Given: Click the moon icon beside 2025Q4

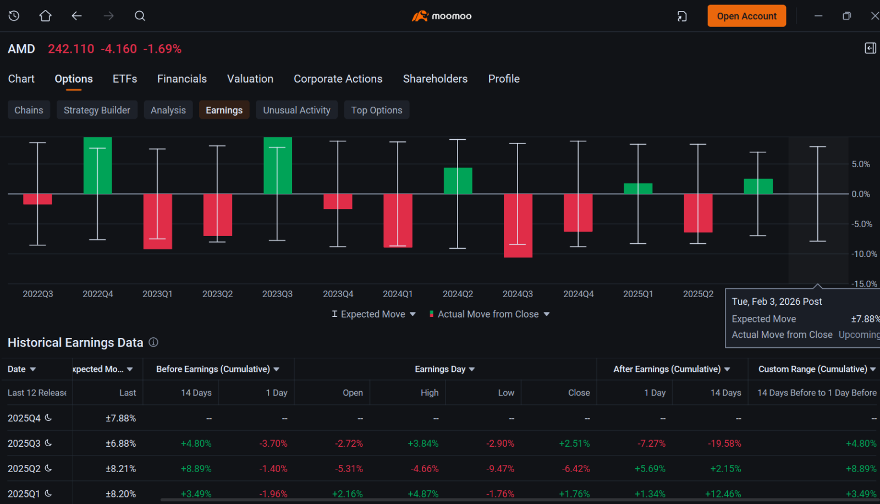Looking at the screenshot, I should 48,418.
